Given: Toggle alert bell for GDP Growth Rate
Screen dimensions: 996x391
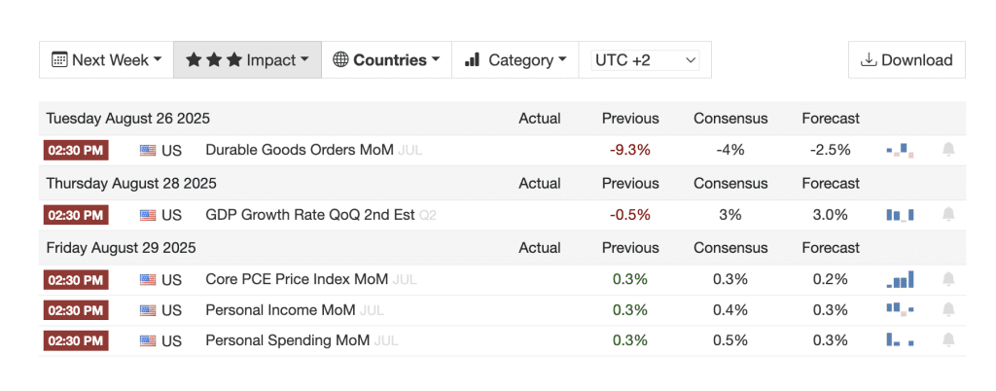Looking at the screenshot, I should (947, 215).
